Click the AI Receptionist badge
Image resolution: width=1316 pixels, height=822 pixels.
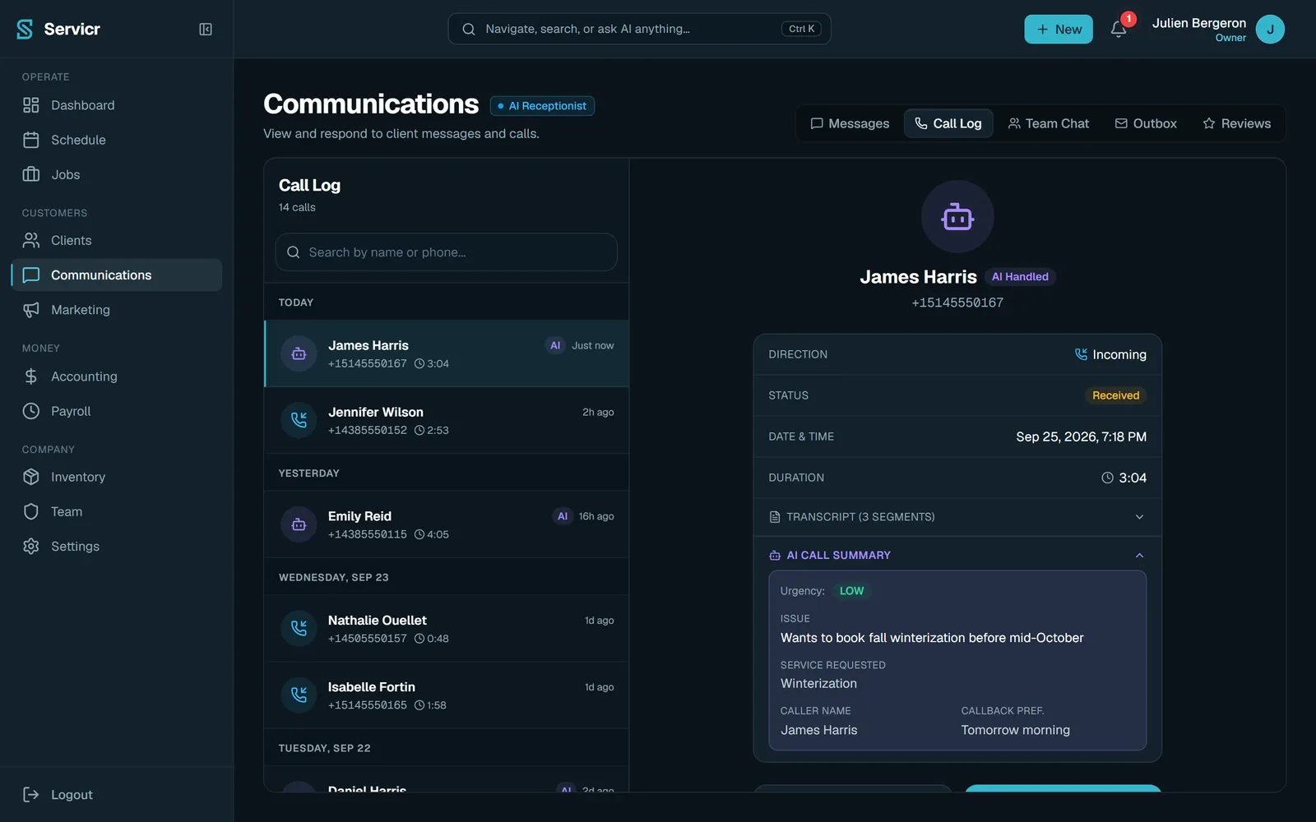coord(543,106)
